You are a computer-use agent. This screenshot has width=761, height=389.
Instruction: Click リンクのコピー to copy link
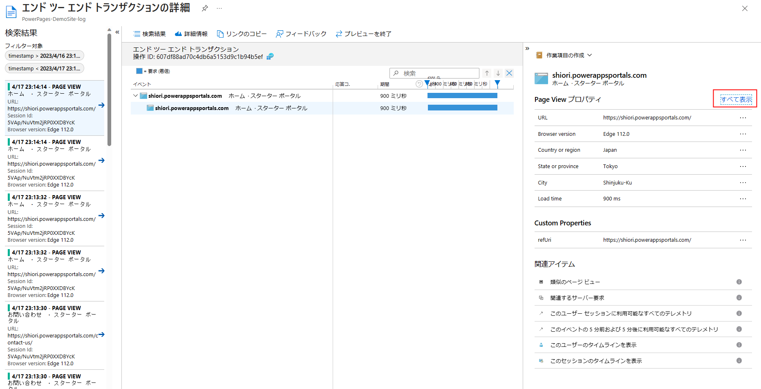pos(242,34)
